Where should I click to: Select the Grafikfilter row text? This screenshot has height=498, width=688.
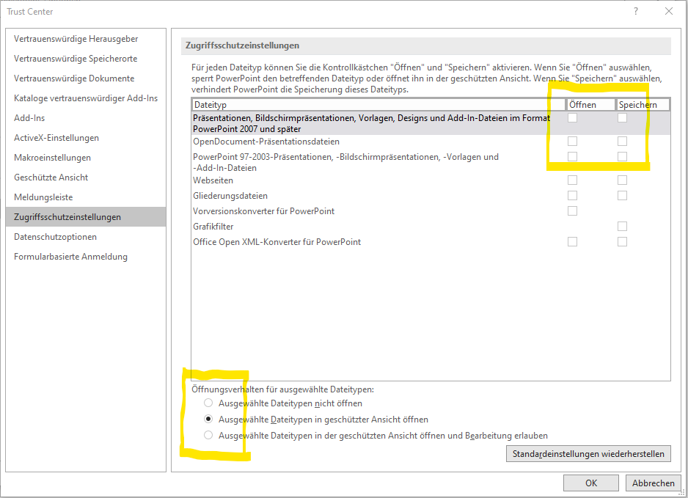pos(213,227)
